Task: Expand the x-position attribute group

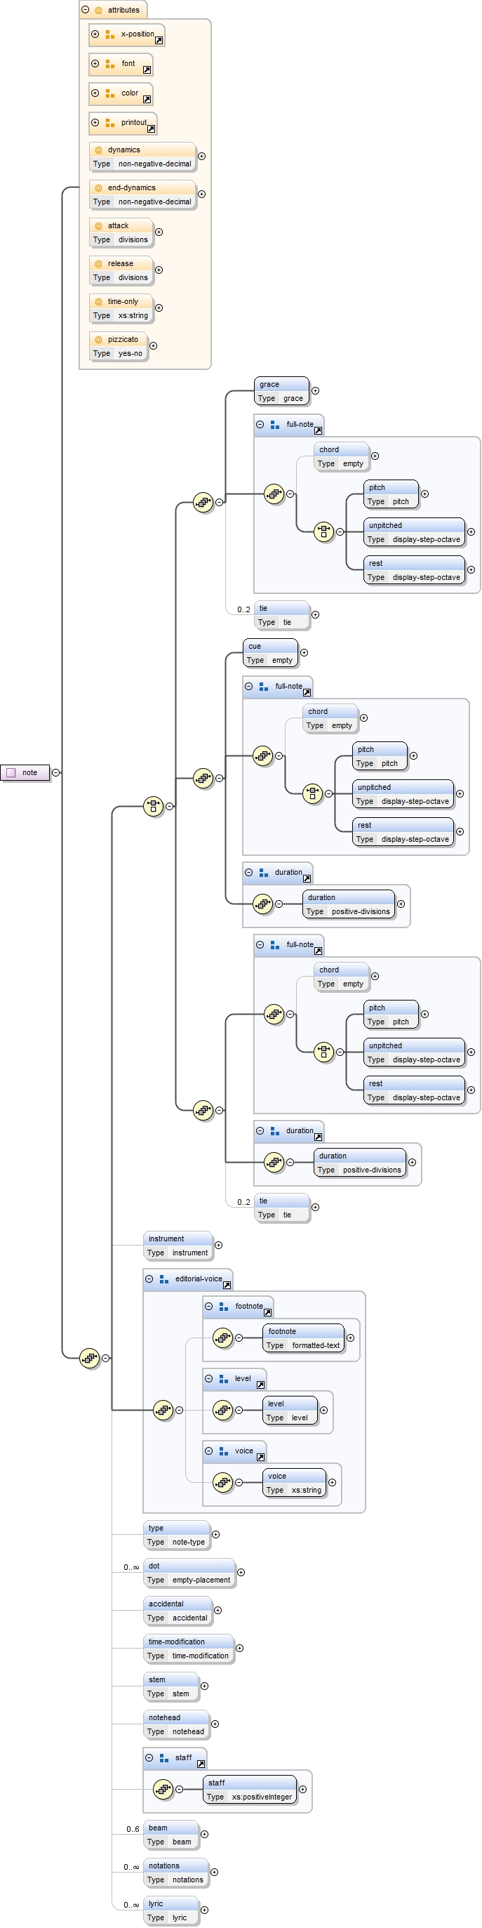Action: click(95, 34)
